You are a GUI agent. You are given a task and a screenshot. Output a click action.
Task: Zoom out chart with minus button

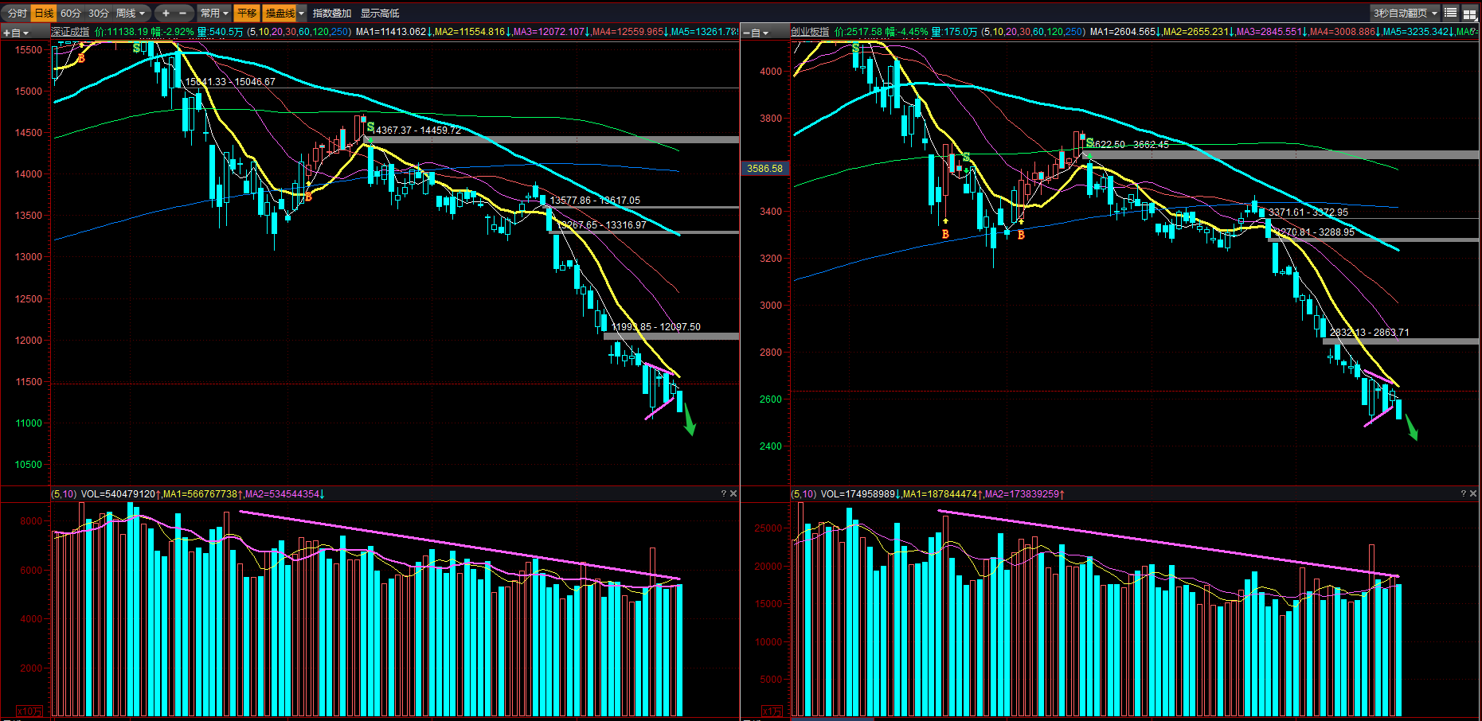(183, 13)
